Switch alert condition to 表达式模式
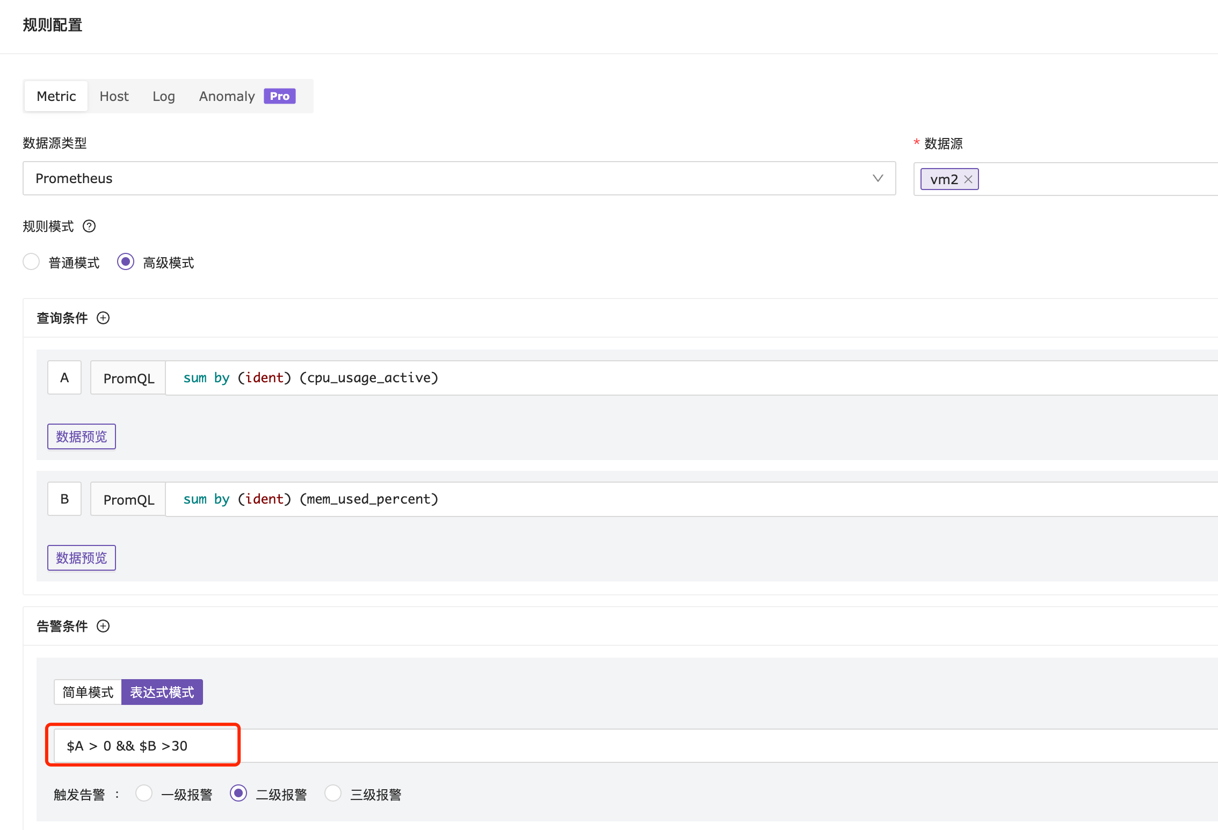 tap(162, 692)
